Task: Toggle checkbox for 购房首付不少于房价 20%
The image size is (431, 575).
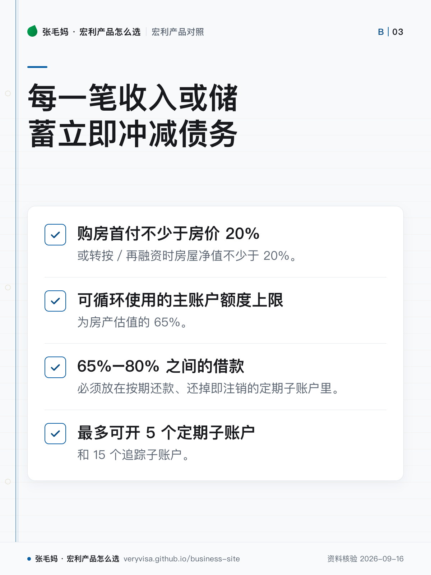Action: [55, 235]
